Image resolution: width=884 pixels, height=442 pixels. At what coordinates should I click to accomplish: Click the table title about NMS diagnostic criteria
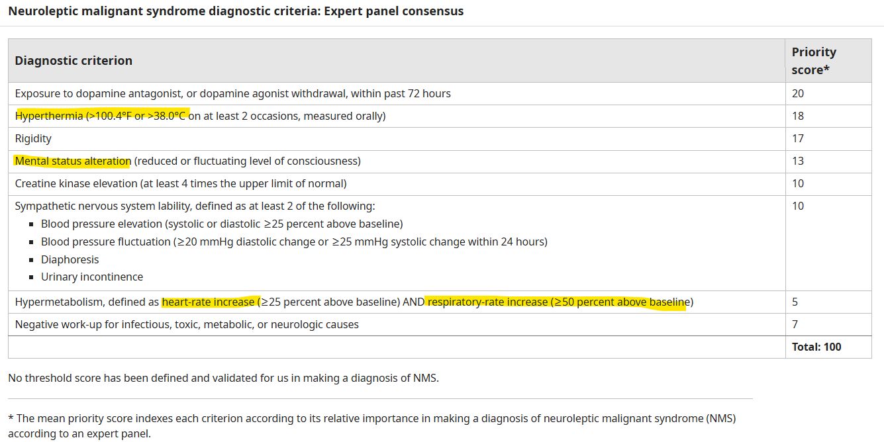pos(236,11)
